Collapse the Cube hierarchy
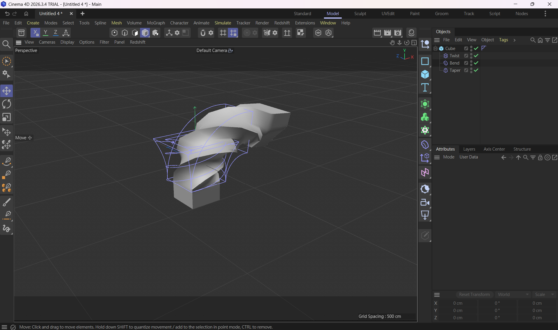This screenshot has width=558, height=330. [435, 48]
